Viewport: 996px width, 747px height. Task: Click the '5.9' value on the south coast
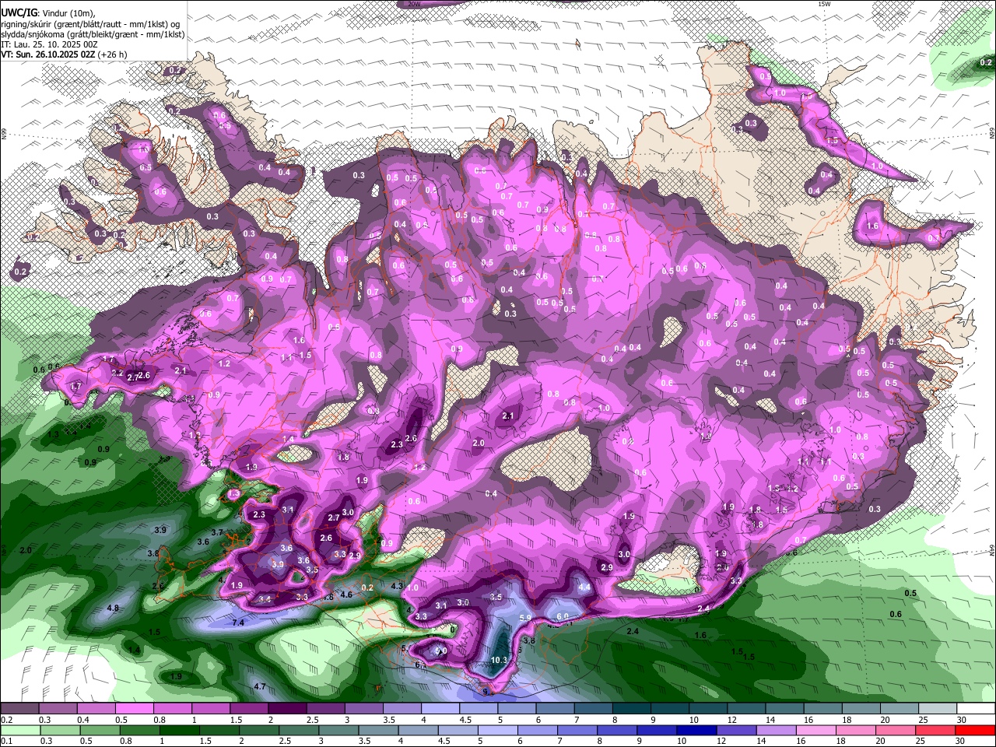(x=525, y=618)
